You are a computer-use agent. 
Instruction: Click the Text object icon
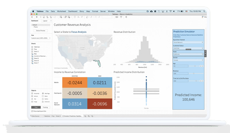[x=32, y=99]
